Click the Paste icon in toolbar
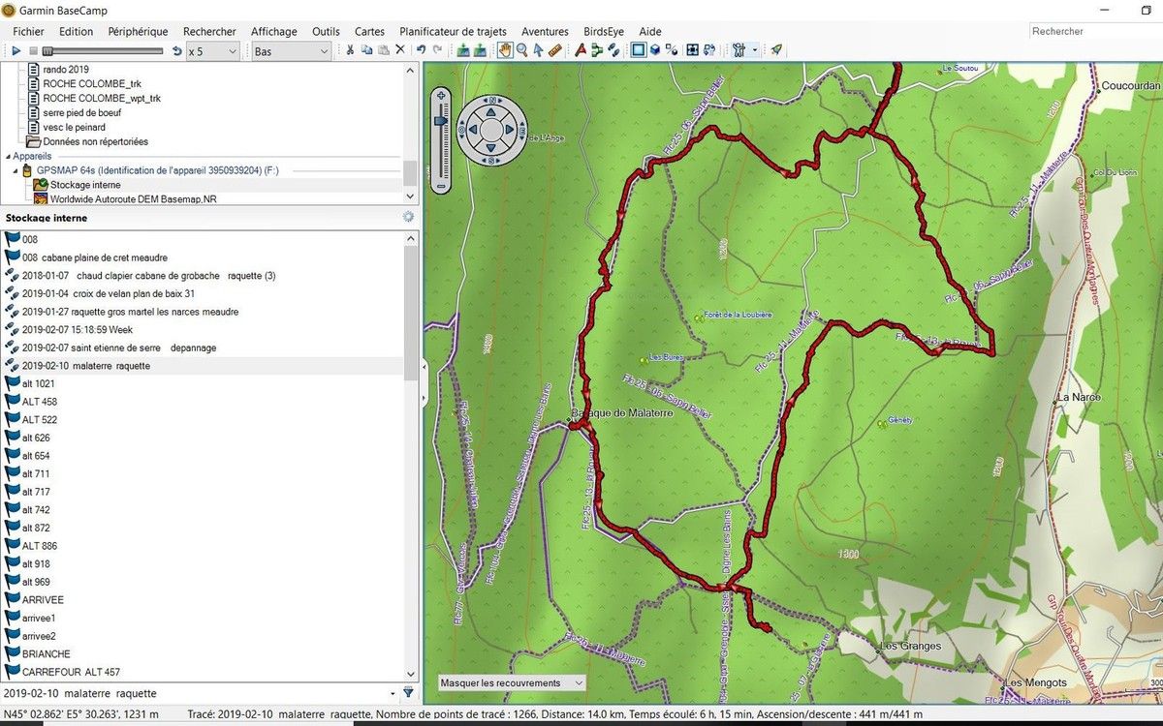The image size is (1163, 726). 383,50
